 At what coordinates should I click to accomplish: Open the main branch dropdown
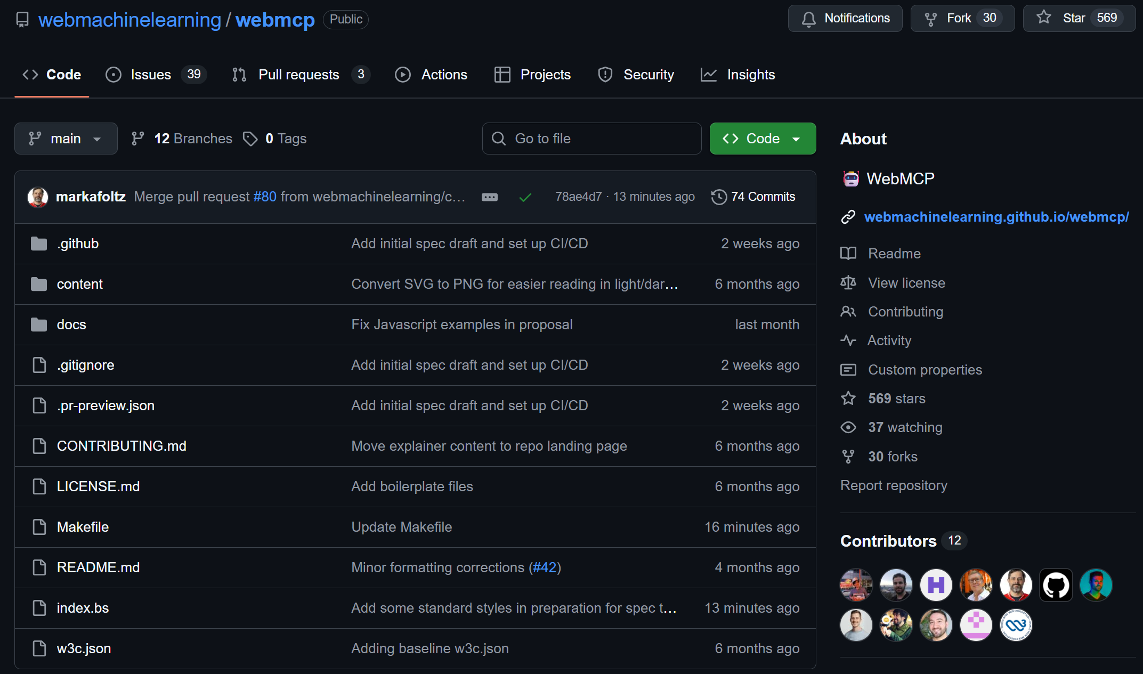click(x=66, y=139)
